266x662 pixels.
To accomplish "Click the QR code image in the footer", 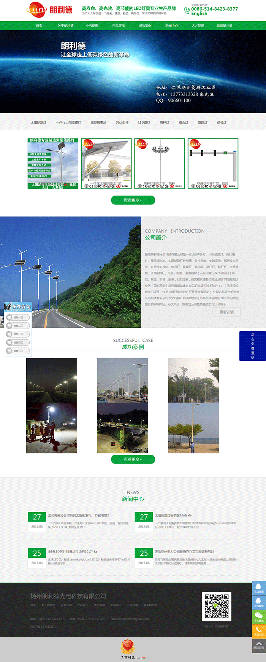I will click(x=217, y=606).
